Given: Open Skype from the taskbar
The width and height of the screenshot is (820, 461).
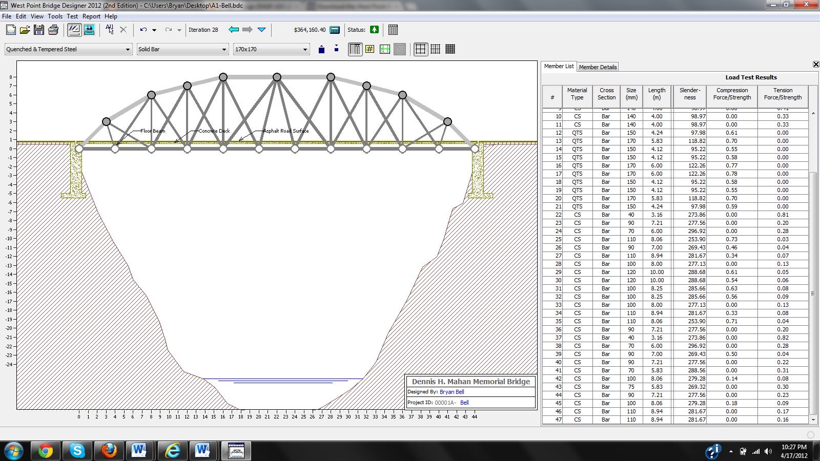Looking at the screenshot, I should pyautogui.click(x=77, y=451).
